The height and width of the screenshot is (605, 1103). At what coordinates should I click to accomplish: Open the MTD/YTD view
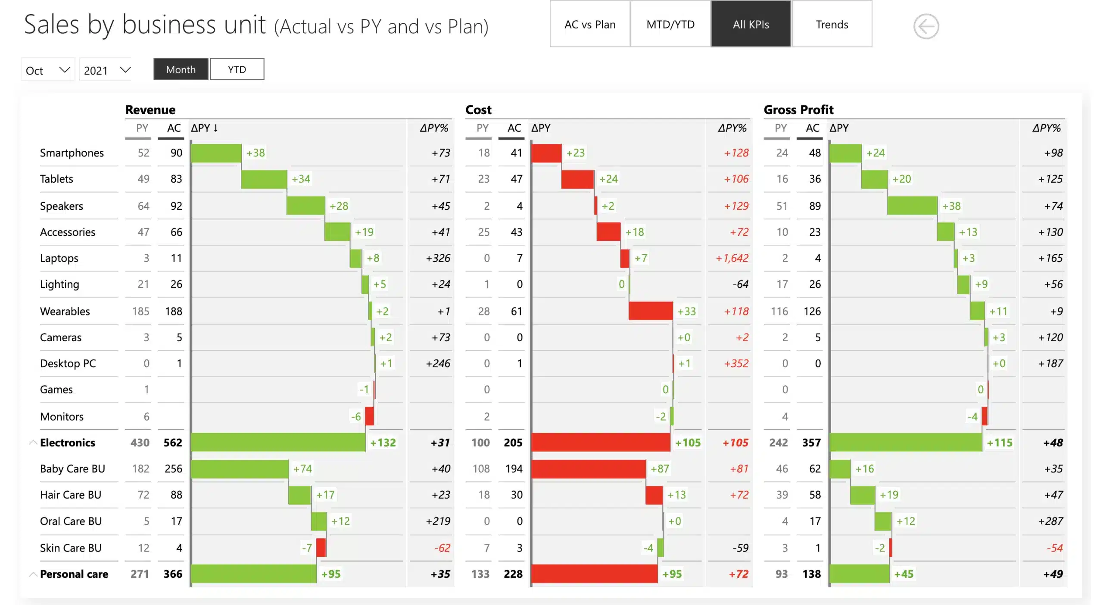point(670,24)
